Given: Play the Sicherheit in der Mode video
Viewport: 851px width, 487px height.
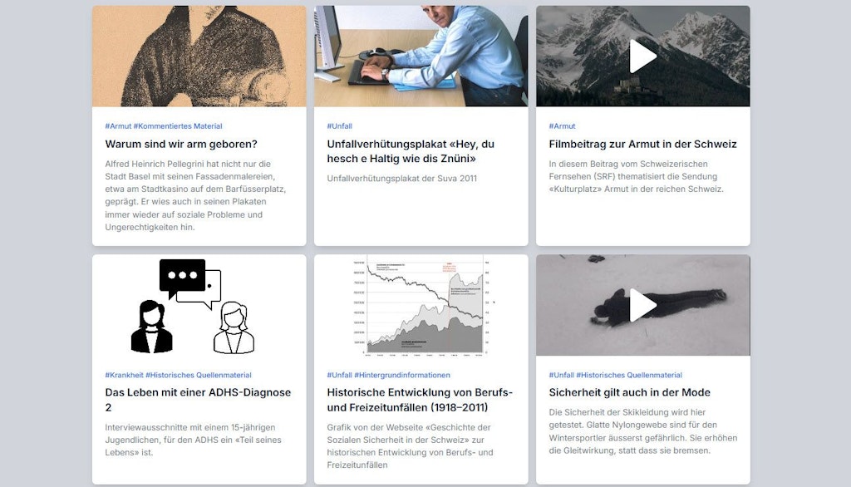Looking at the screenshot, I should pyautogui.click(x=642, y=305).
